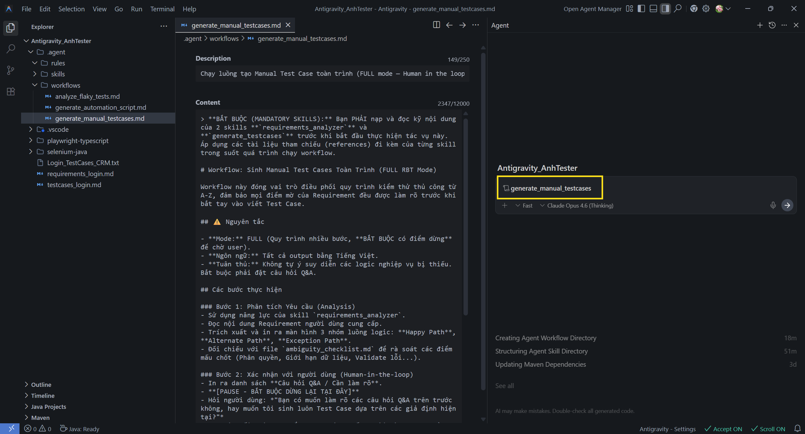Click the Description text field
This screenshot has height=434, width=805.
point(332,74)
